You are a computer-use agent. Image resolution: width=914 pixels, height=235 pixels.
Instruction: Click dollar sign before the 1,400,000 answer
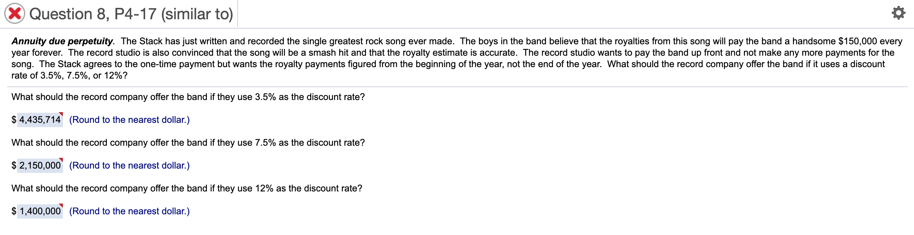pyautogui.click(x=14, y=211)
